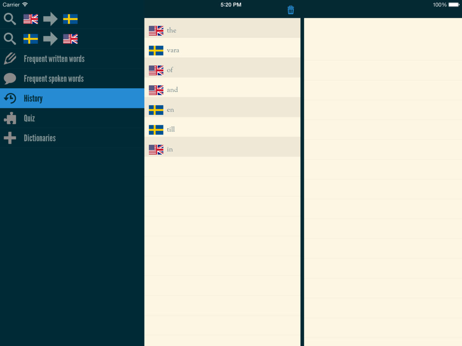Screen dimensions: 462x346
Task: Open Swedish to English search
Action: [x=72, y=39]
